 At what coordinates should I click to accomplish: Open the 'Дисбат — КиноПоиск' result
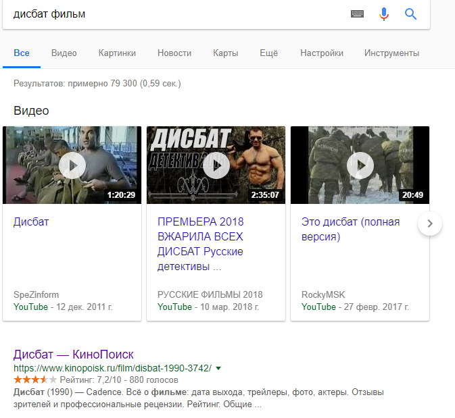tap(74, 355)
